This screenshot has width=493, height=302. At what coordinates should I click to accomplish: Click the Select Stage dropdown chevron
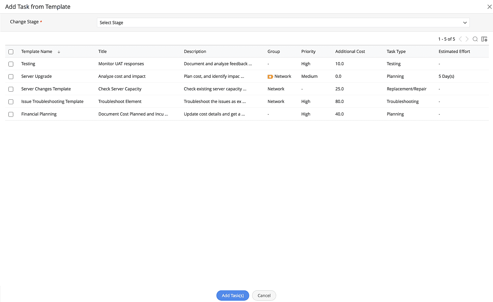[465, 23]
